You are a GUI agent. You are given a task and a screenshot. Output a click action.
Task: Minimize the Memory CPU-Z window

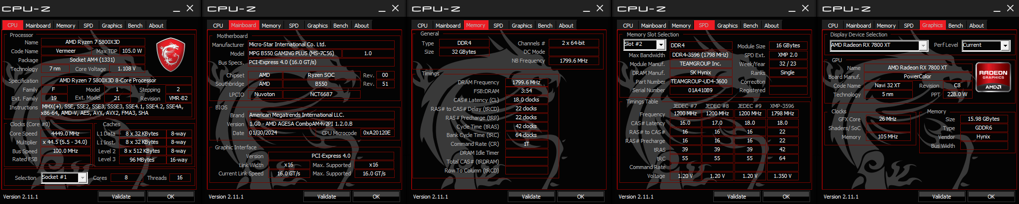(x=586, y=8)
